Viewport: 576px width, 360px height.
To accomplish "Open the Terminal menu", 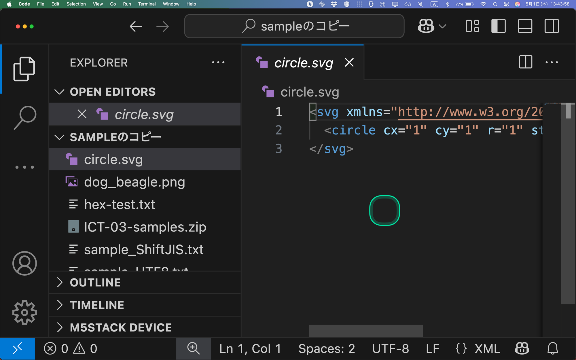I will pyautogui.click(x=147, y=4).
